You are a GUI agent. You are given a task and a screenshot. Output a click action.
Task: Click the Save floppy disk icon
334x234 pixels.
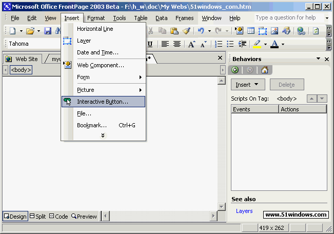click(48, 31)
